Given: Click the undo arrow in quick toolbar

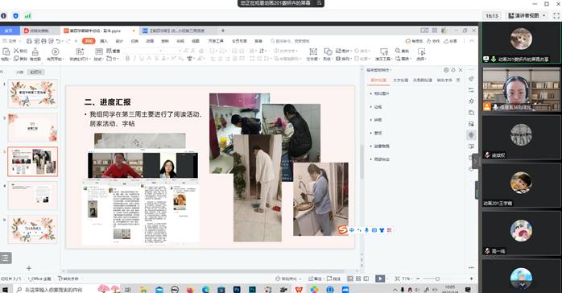Looking at the screenshot, I should [59, 41].
